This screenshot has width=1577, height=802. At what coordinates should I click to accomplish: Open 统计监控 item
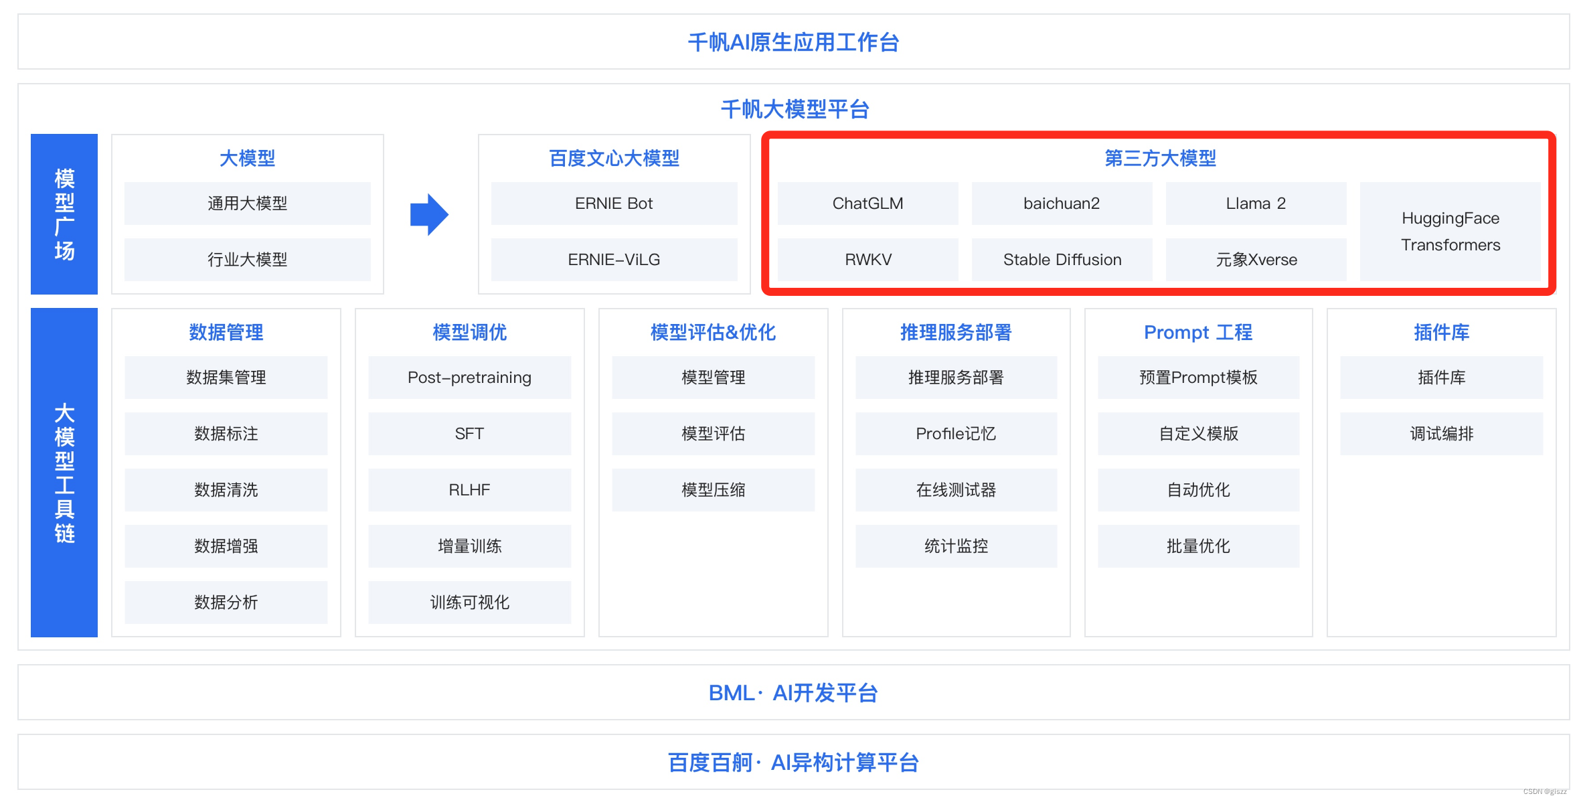[x=956, y=546]
